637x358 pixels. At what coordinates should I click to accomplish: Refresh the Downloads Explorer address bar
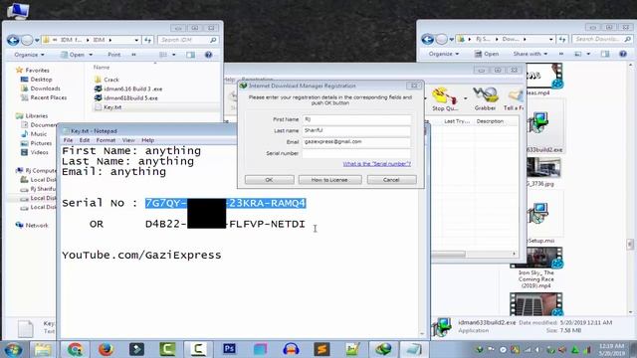coord(562,39)
